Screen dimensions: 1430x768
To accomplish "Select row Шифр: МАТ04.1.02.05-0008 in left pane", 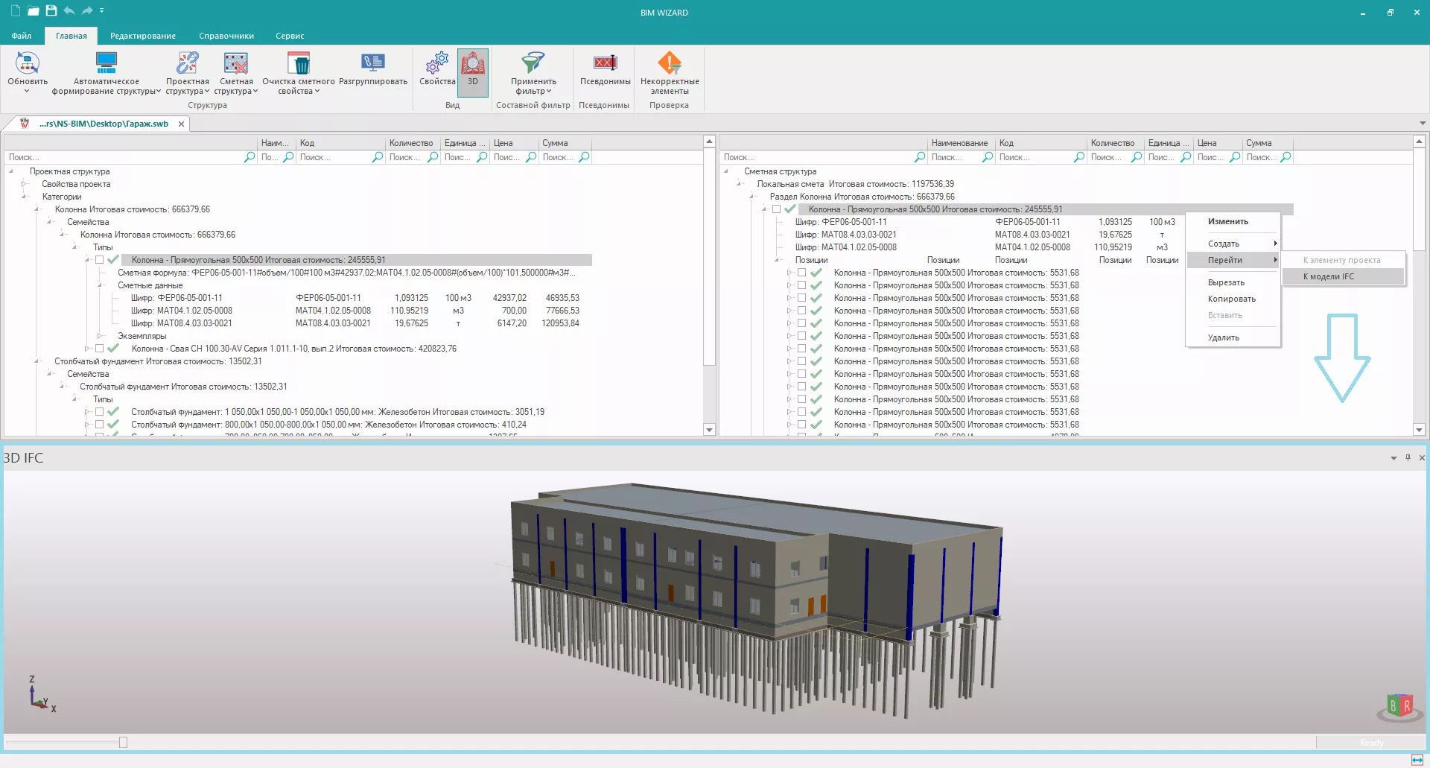I will [355, 311].
